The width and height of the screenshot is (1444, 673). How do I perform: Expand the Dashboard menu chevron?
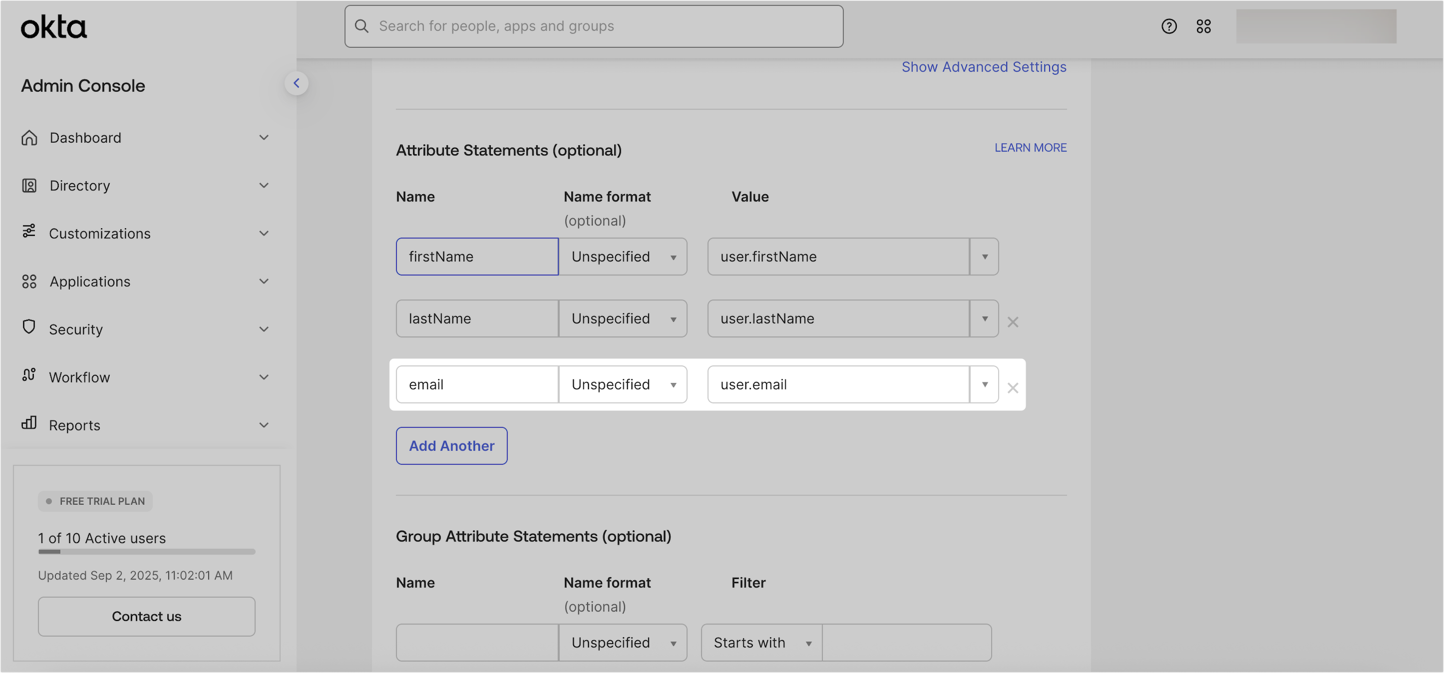(x=264, y=138)
